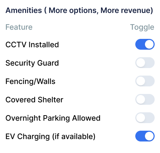
Task: Click the '(if available)' text
Action: pos(74,136)
